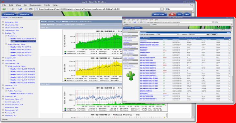This screenshot has width=236, height=123.
Task: Click into the device search input field
Action: 197,34
